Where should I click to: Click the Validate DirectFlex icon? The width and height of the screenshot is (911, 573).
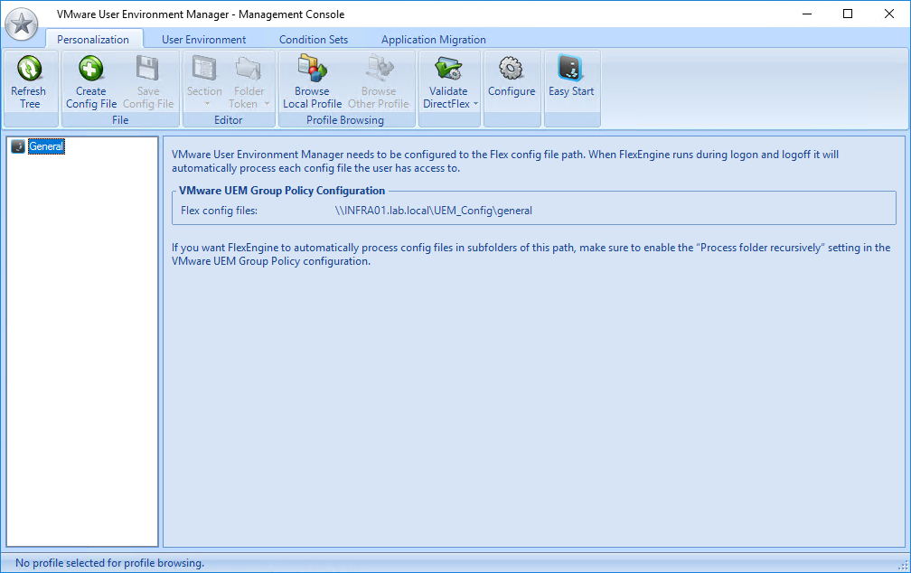(448, 69)
